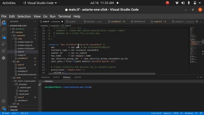Viewport: 204px width, 115px height.
Task: Click the Spaces: 2 indentation setting
Action: click(x=167, y=113)
